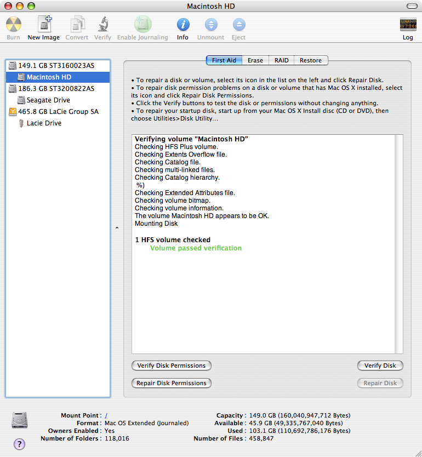Image resolution: width=422 pixels, height=457 pixels.
Task: Click the Owners Enabled value "Yes"
Action: tap(110, 431)
